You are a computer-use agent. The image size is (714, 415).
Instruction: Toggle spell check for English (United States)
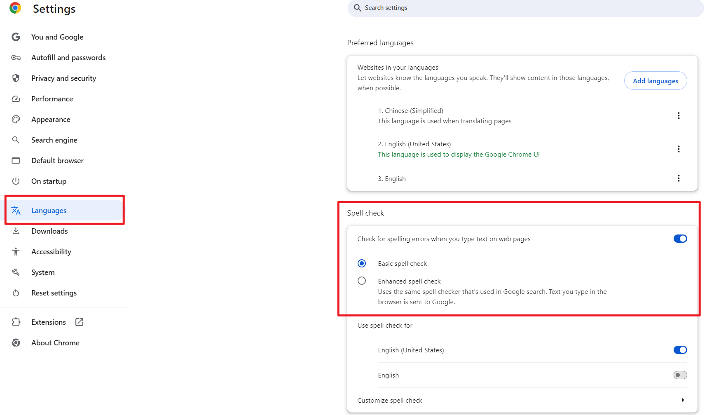(680, 350)
